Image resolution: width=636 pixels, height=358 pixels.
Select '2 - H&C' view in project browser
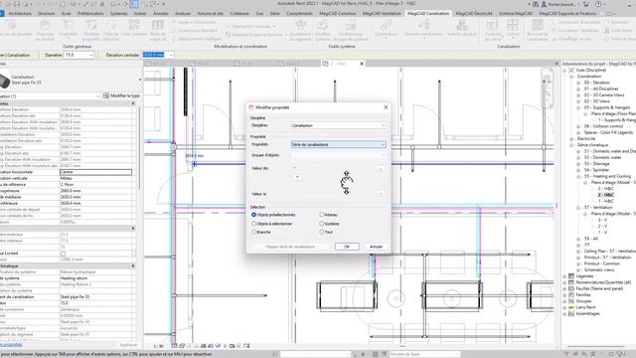(605, 195)
